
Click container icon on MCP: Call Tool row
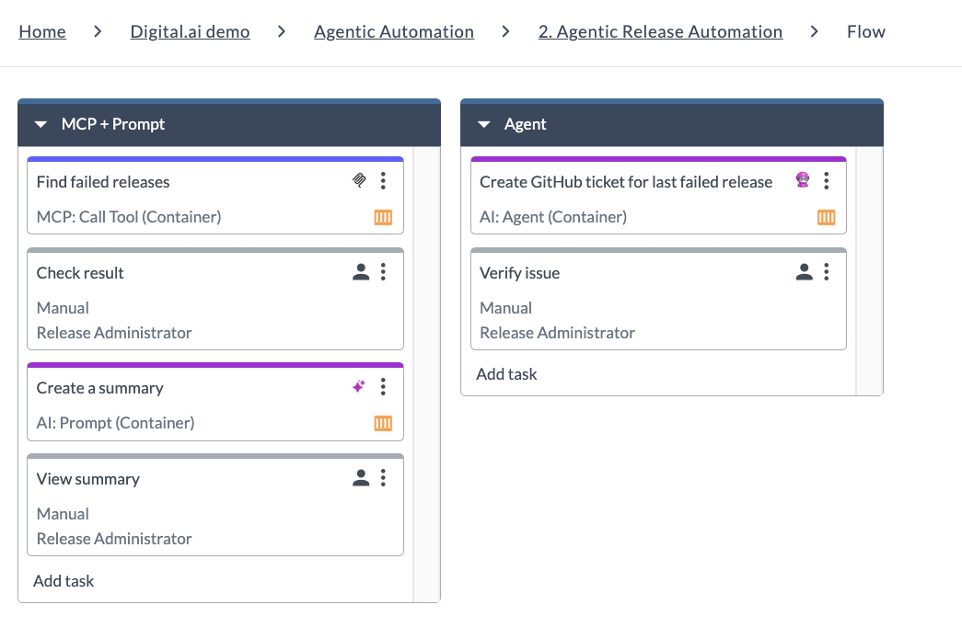pyautogui.click(x=383, y=217)
